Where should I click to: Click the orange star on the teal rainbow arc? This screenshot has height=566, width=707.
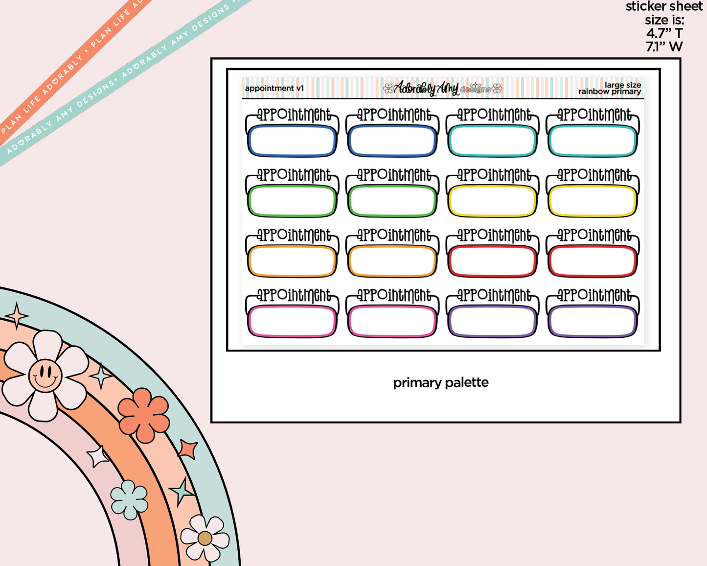(188, 449)
